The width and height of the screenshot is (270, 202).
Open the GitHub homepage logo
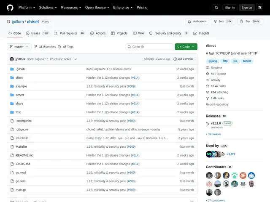[x=10, y=8]
